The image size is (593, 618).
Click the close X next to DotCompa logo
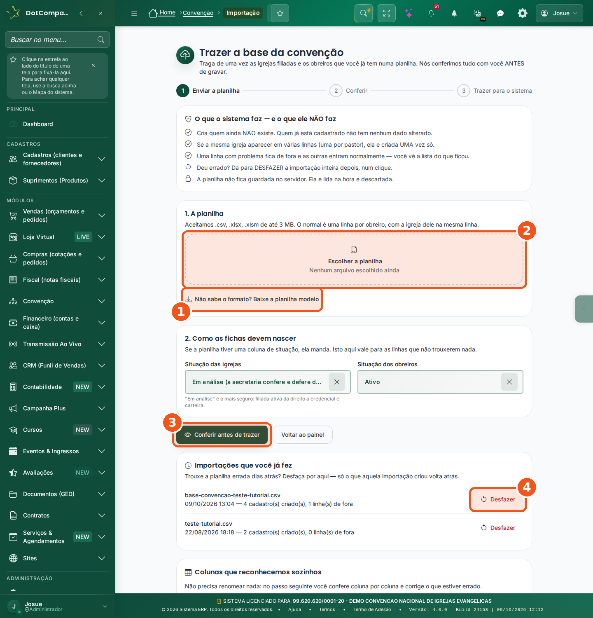point(100,13)
